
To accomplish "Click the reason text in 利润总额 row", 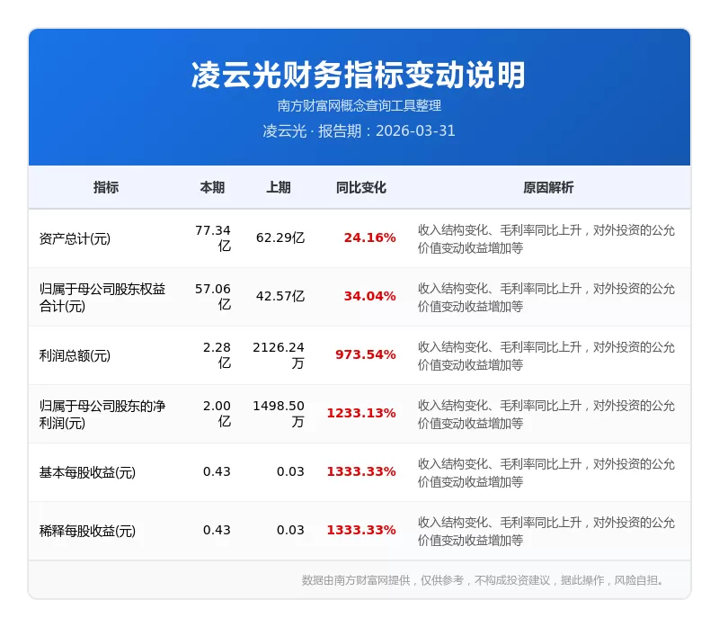I will (546, 355).
